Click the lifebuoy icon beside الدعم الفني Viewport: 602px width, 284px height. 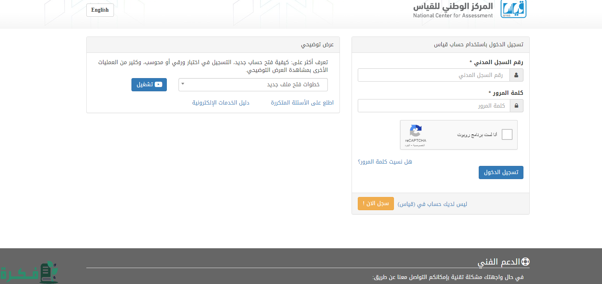525,262
